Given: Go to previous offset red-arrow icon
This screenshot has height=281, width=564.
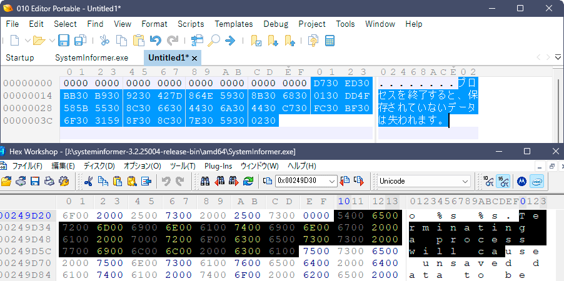Looking at the screenshot, I should coord(345,180).
